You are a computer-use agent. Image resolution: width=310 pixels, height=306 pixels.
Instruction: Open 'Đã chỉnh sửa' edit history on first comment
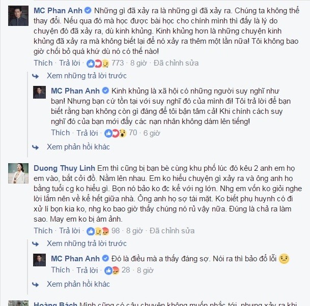176,63
